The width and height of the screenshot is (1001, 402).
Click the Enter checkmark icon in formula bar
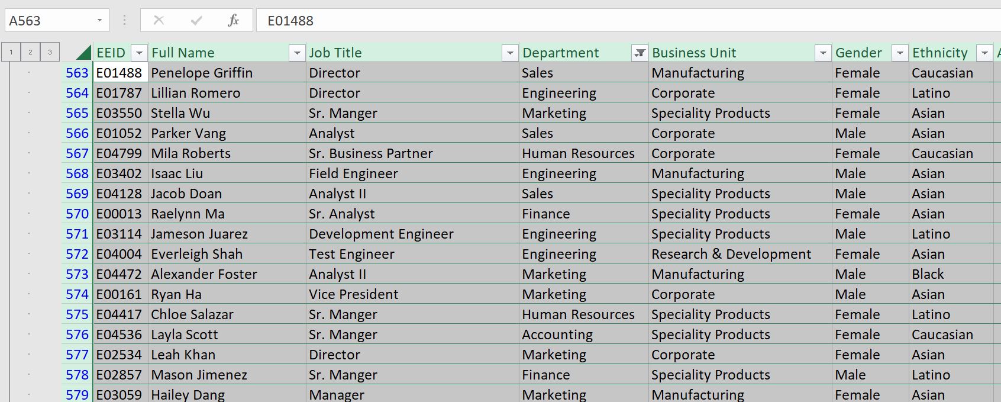point(195,20)
